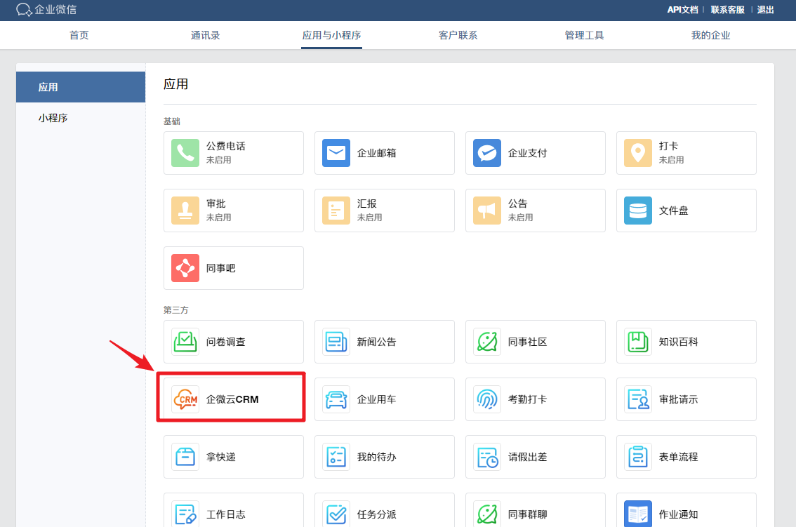796x527 pixels.
Task: Click the 问卷调查 green survey icon
Action: point(185,342)
